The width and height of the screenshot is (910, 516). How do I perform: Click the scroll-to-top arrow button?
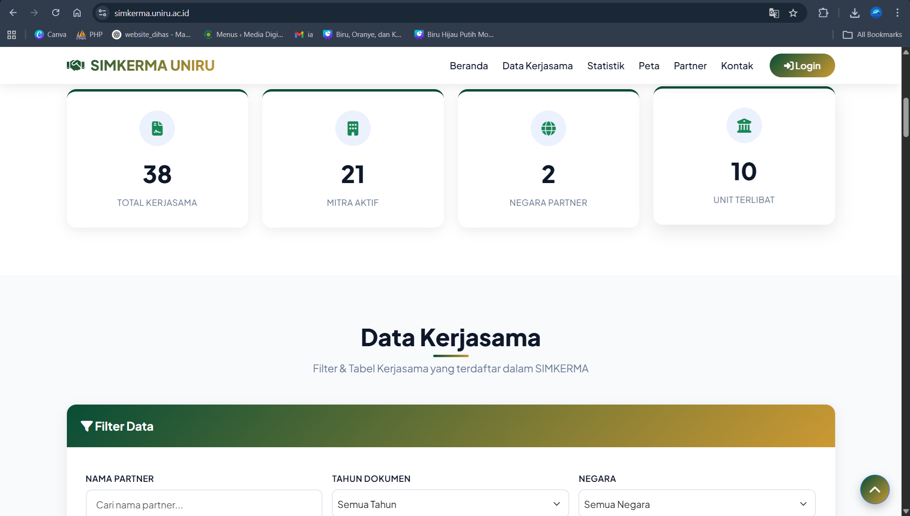click(875, 489)
